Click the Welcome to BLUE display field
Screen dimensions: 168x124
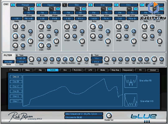[x=84, y=117]
